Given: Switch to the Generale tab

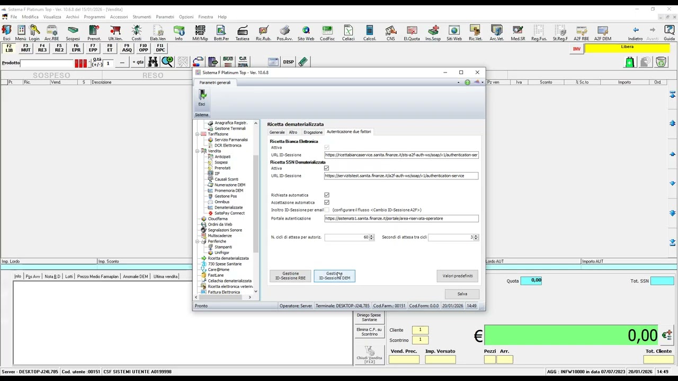Looking at the screenshot, I should pyautogui.click(x=277, y=132).
